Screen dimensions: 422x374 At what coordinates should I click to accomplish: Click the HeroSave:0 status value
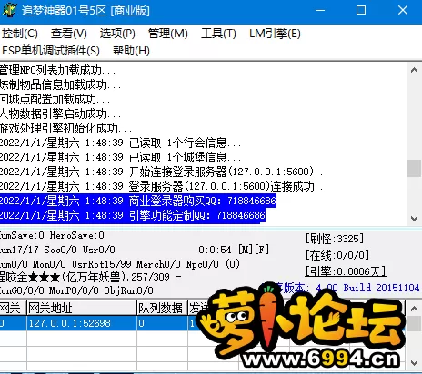tap(77, 235)
